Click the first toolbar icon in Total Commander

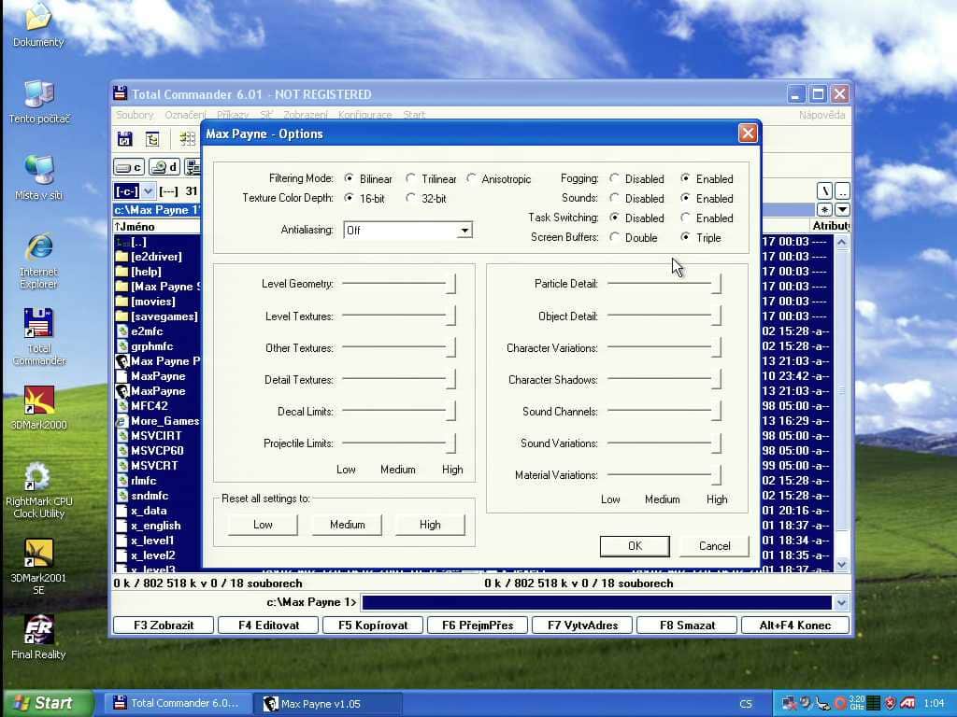point(124,139)
